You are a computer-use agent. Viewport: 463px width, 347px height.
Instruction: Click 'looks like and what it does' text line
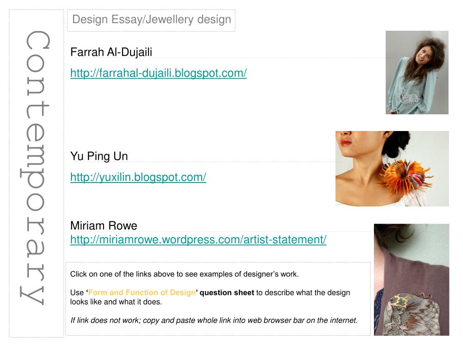(116, 302)
